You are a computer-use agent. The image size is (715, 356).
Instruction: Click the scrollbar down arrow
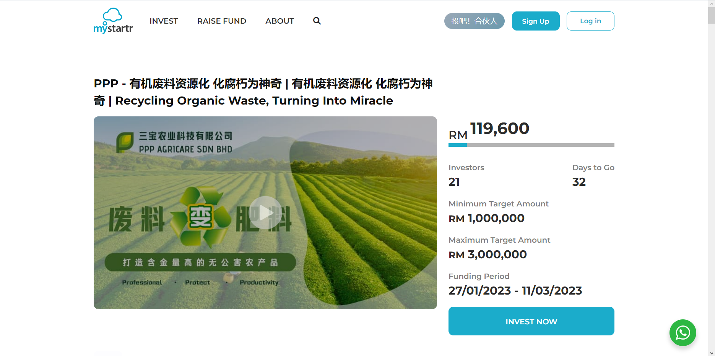tap(712, 353)
